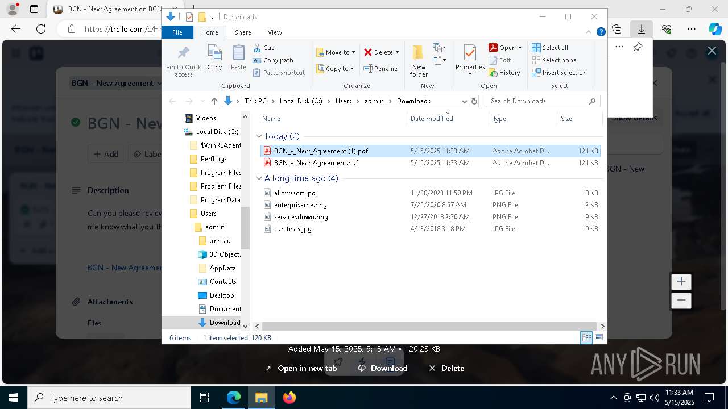This screenshot has width=728, height=409.
Task: Open Edge settings and more menu
Action: tap(691, 29)
